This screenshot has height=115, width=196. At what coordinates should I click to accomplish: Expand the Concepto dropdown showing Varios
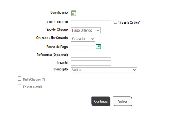(104, 70)
